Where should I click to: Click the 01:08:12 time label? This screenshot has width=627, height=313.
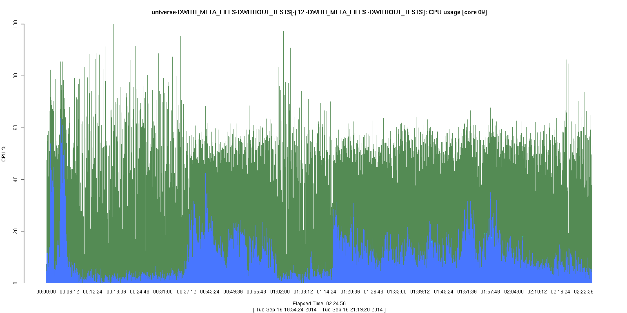(x=303, y=292)
